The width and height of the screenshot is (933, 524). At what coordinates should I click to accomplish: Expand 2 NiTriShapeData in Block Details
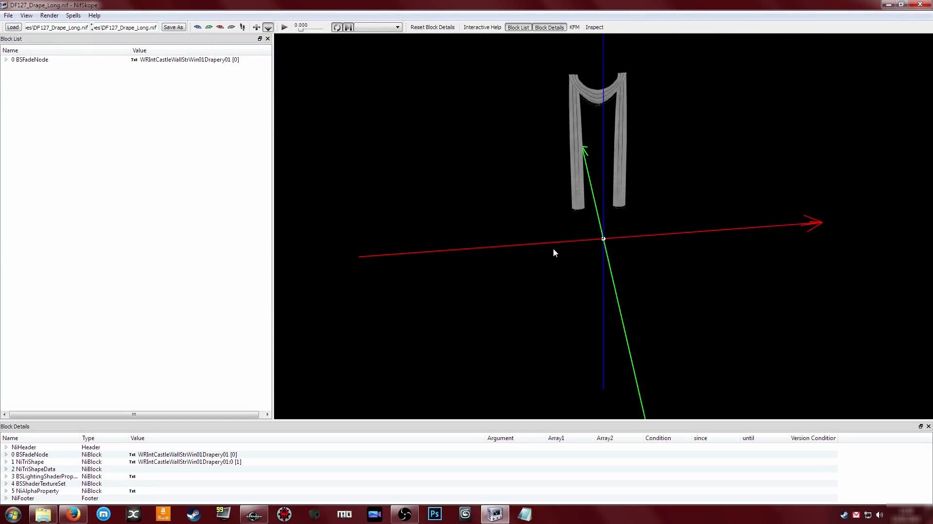(x=6, y=469)
